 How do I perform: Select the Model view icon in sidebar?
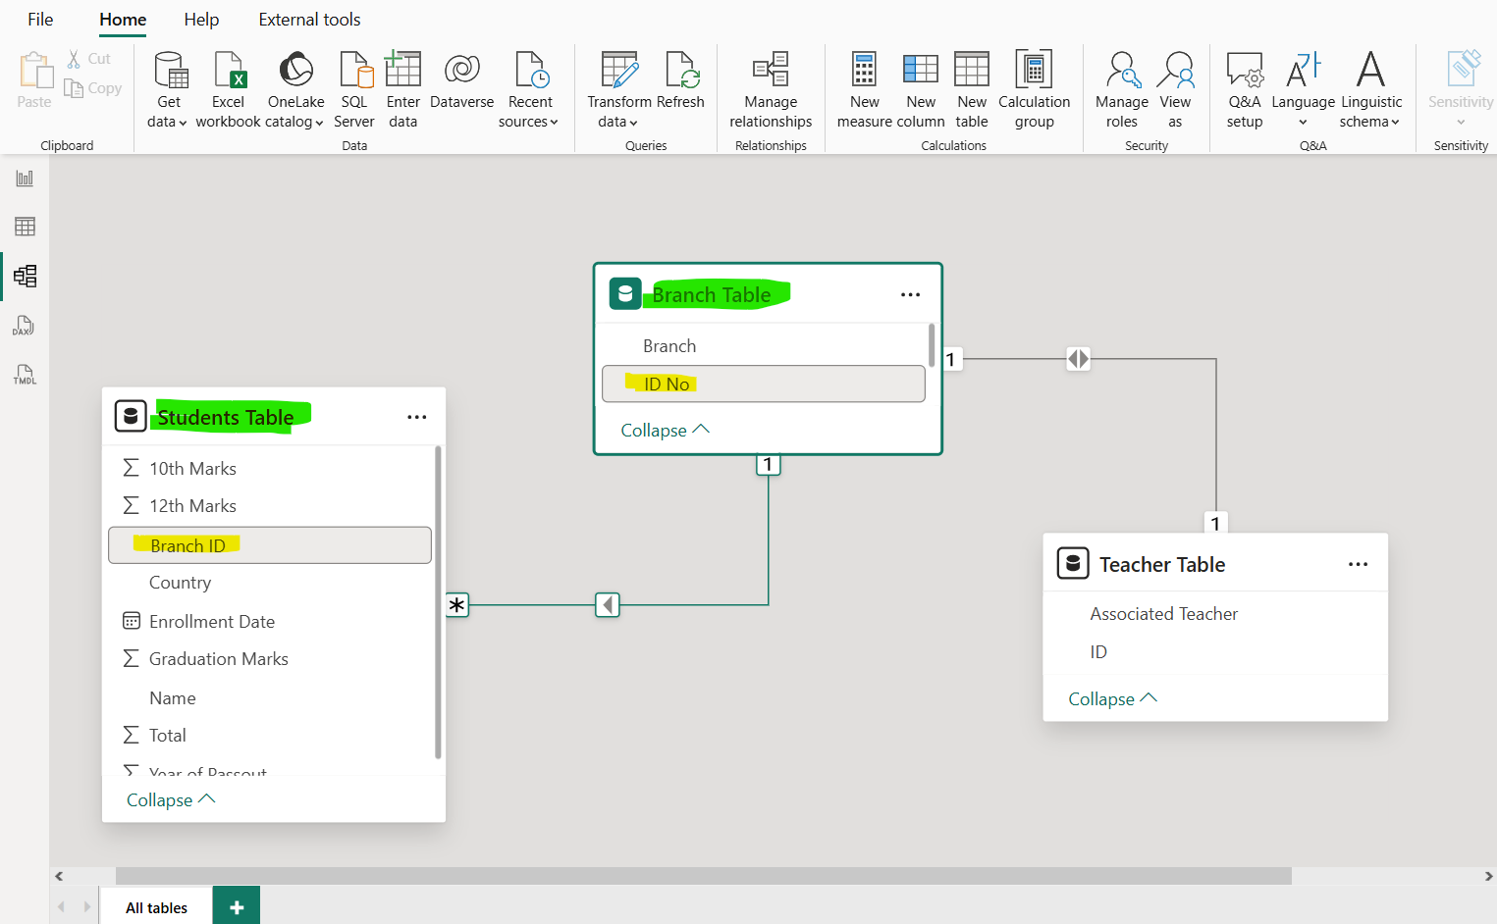[x=25, y=276]
